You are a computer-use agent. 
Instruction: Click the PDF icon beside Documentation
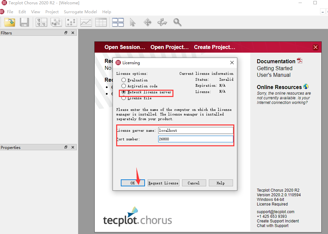[x=300, y=61]
